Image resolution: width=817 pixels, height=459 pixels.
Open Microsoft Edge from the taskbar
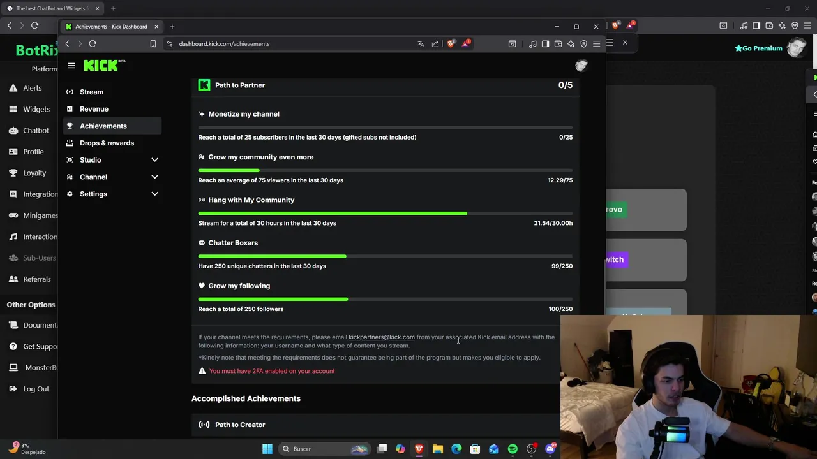[456, 449]
